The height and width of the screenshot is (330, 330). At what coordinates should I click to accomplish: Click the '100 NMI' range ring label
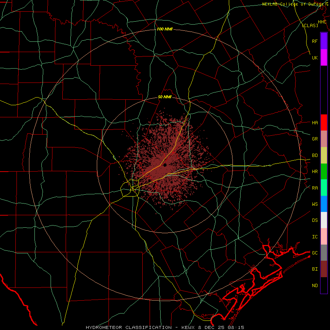coord(165,29)
